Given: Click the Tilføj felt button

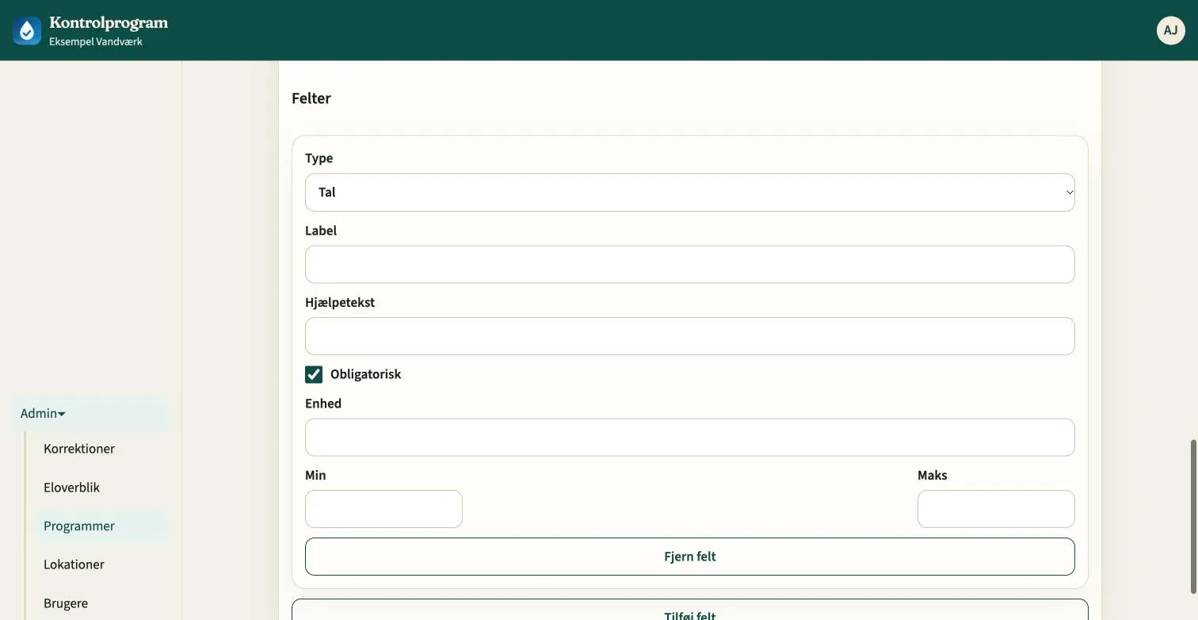Looking at the screenshot, I should point(689,610).
